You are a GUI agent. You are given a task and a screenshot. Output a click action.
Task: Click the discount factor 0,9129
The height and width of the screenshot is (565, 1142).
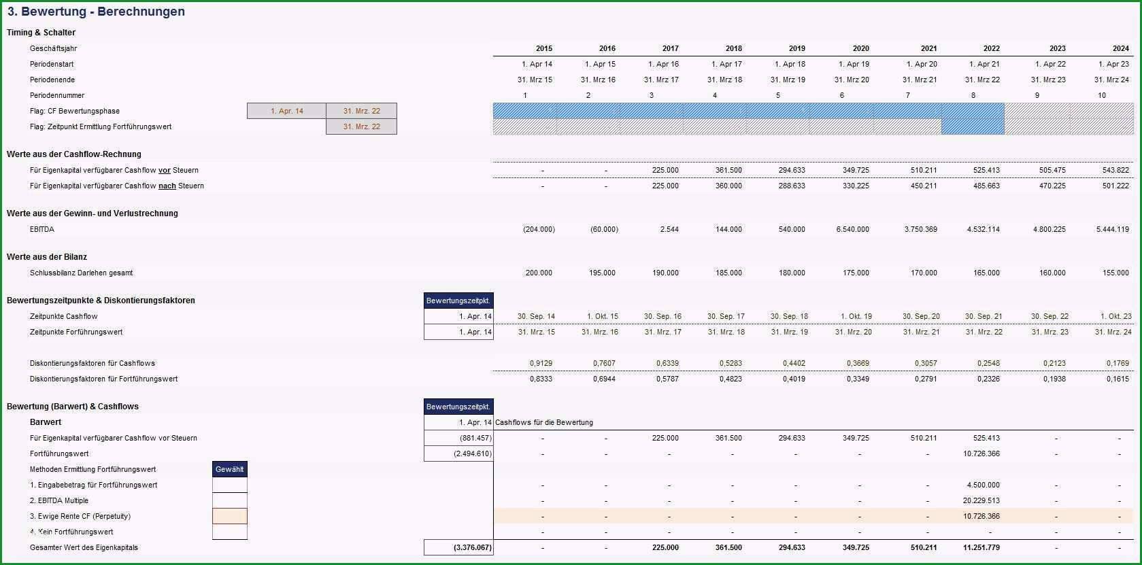point(541,363)
